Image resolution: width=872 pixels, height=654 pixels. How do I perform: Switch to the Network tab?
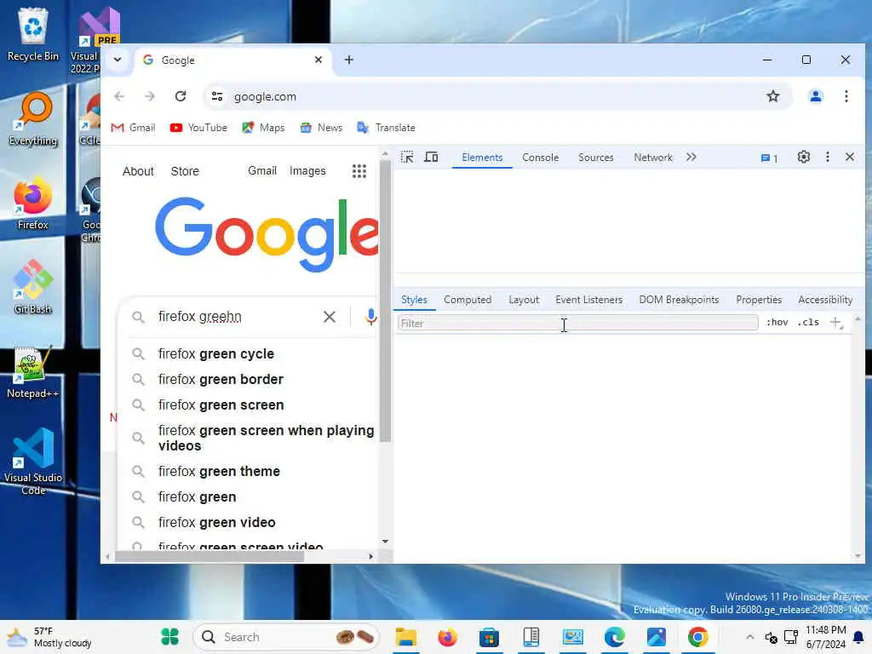click(x=653, y=158)
